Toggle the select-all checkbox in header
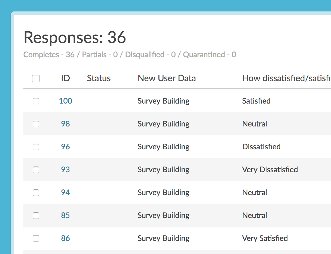Screen dimensions: 331x254 pyautogui.click(x=36, y=78)
